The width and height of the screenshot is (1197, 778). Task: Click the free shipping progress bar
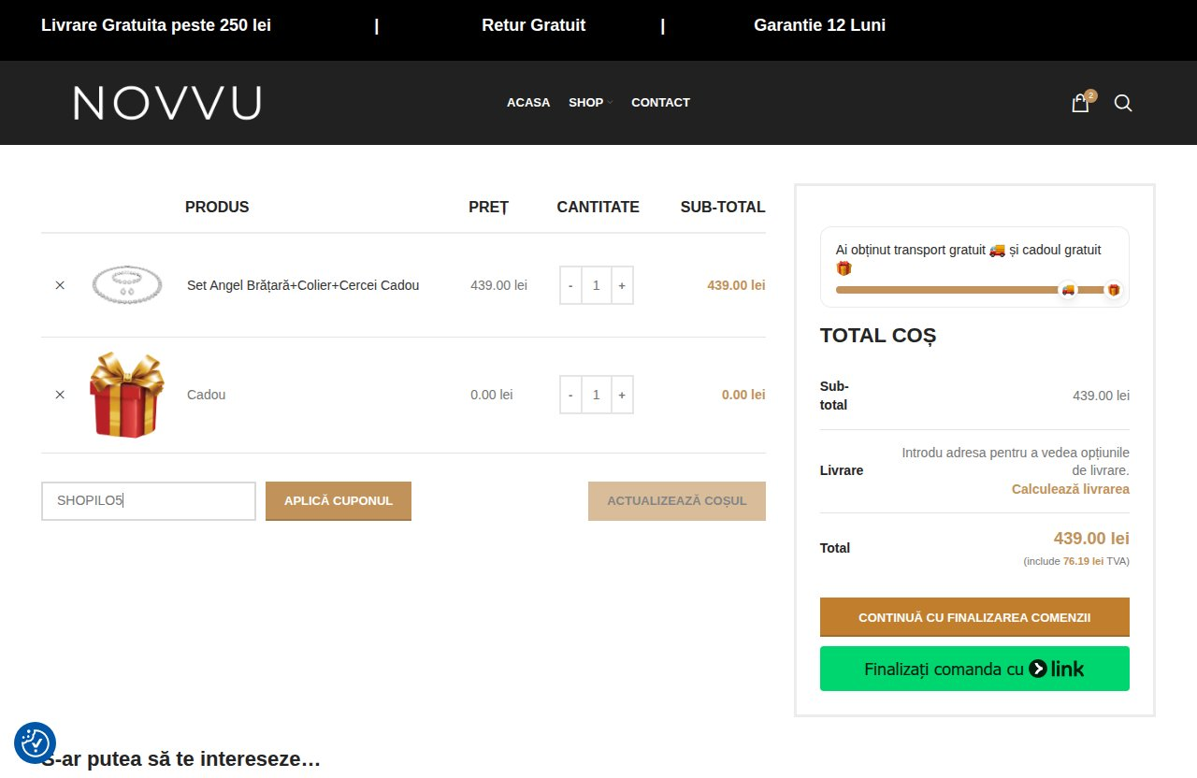974,290
